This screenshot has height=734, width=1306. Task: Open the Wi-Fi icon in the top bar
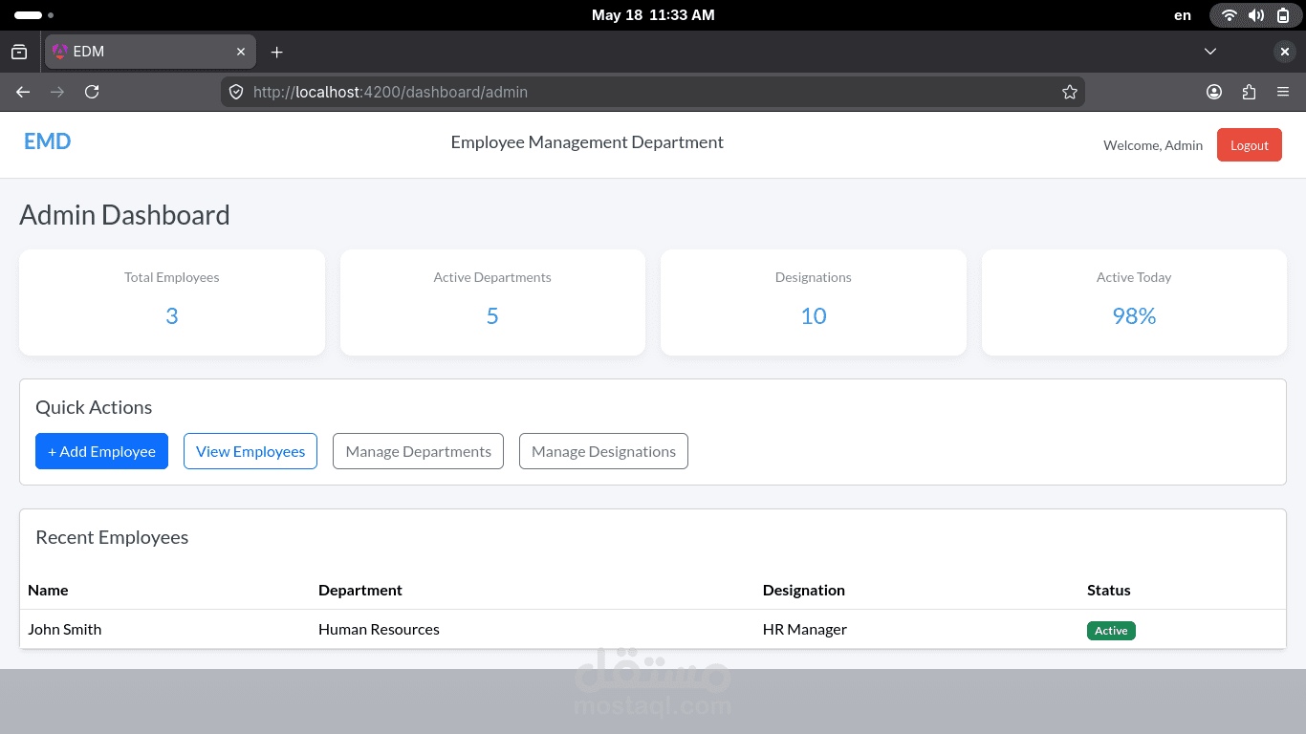(1230, 15)
